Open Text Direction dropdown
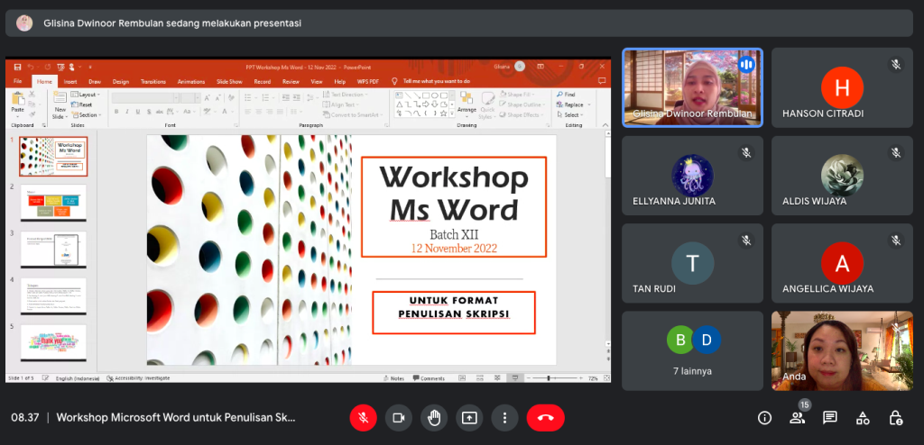Viewport: 924px width, 445px height. point(346,95)
